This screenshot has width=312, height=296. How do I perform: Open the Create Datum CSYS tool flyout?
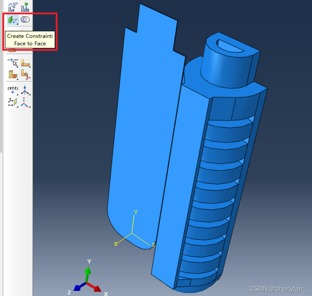(x=25, y=102)
